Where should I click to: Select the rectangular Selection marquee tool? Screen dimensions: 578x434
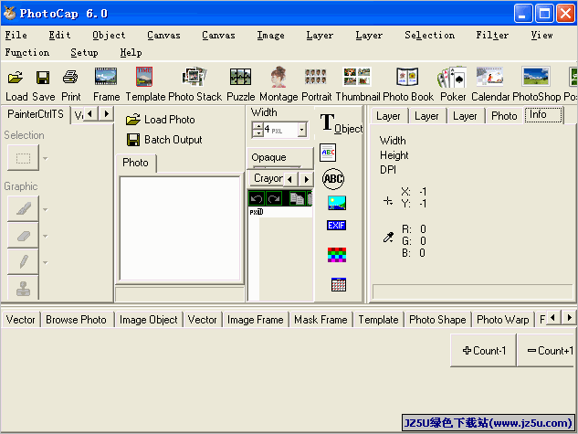tap(23, 158)
